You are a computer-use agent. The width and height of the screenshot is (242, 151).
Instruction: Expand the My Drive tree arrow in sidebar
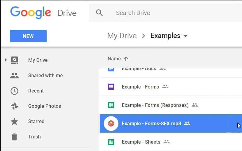click(x=6, y=60)
